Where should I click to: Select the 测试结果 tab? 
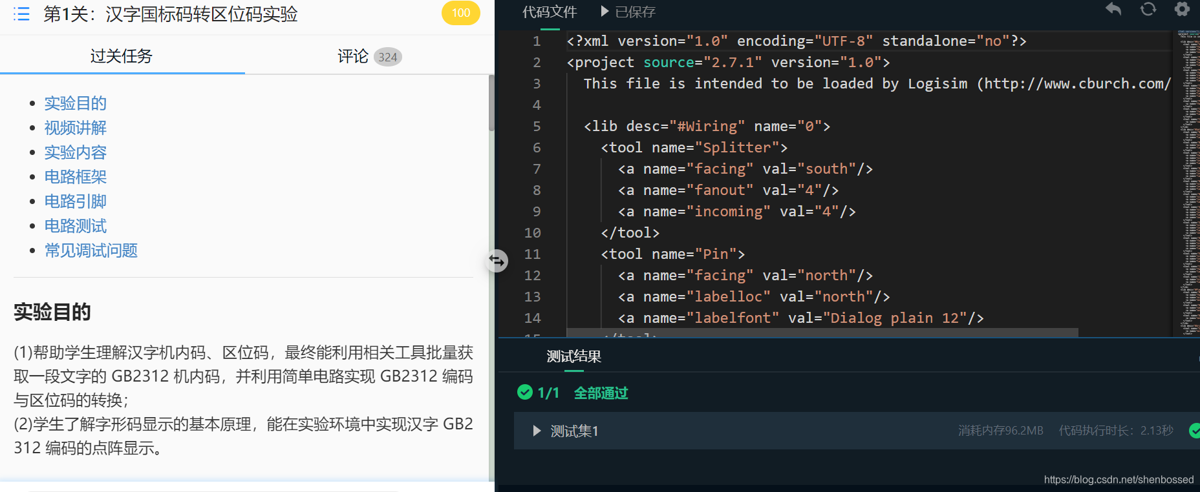point(573,356)
